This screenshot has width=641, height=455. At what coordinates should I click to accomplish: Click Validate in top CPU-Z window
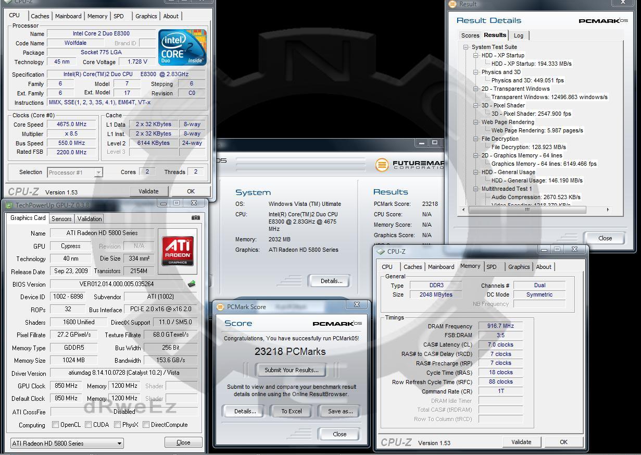pos(148,191)
